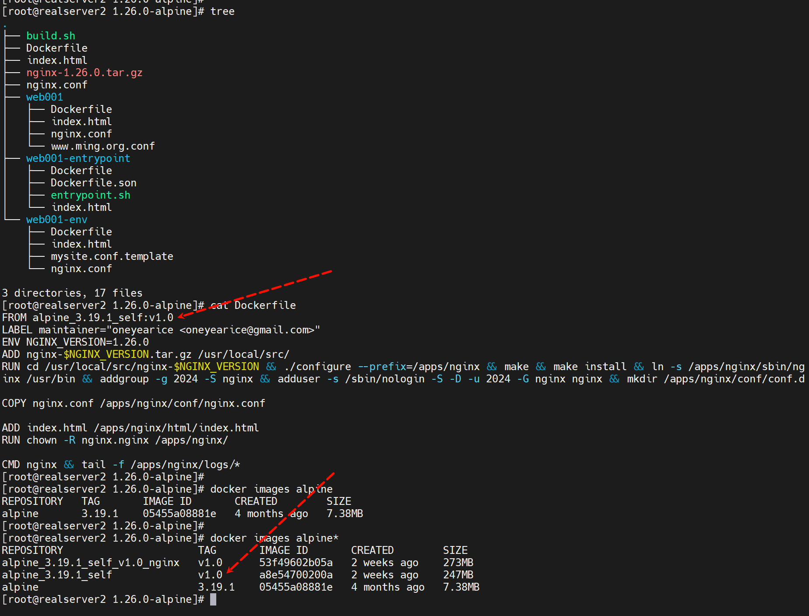Click the "3 directories, 17 files" summary
Viewport: 809px width, 616px height.
coord(72,293)
